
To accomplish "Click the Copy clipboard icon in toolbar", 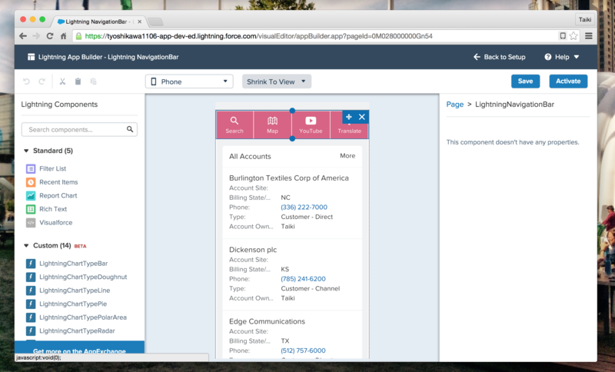I will (78, 81).
